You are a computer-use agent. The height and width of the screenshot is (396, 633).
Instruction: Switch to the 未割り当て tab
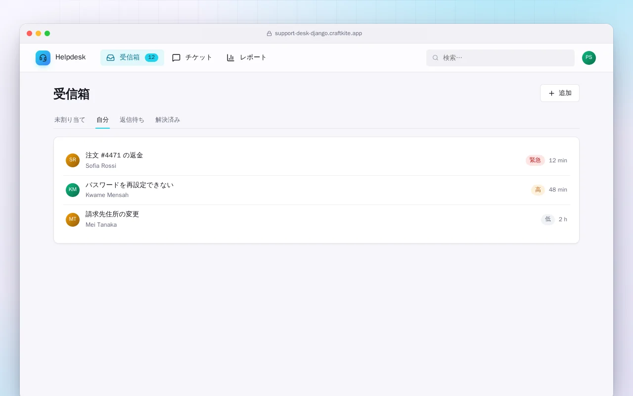(70, 120)
